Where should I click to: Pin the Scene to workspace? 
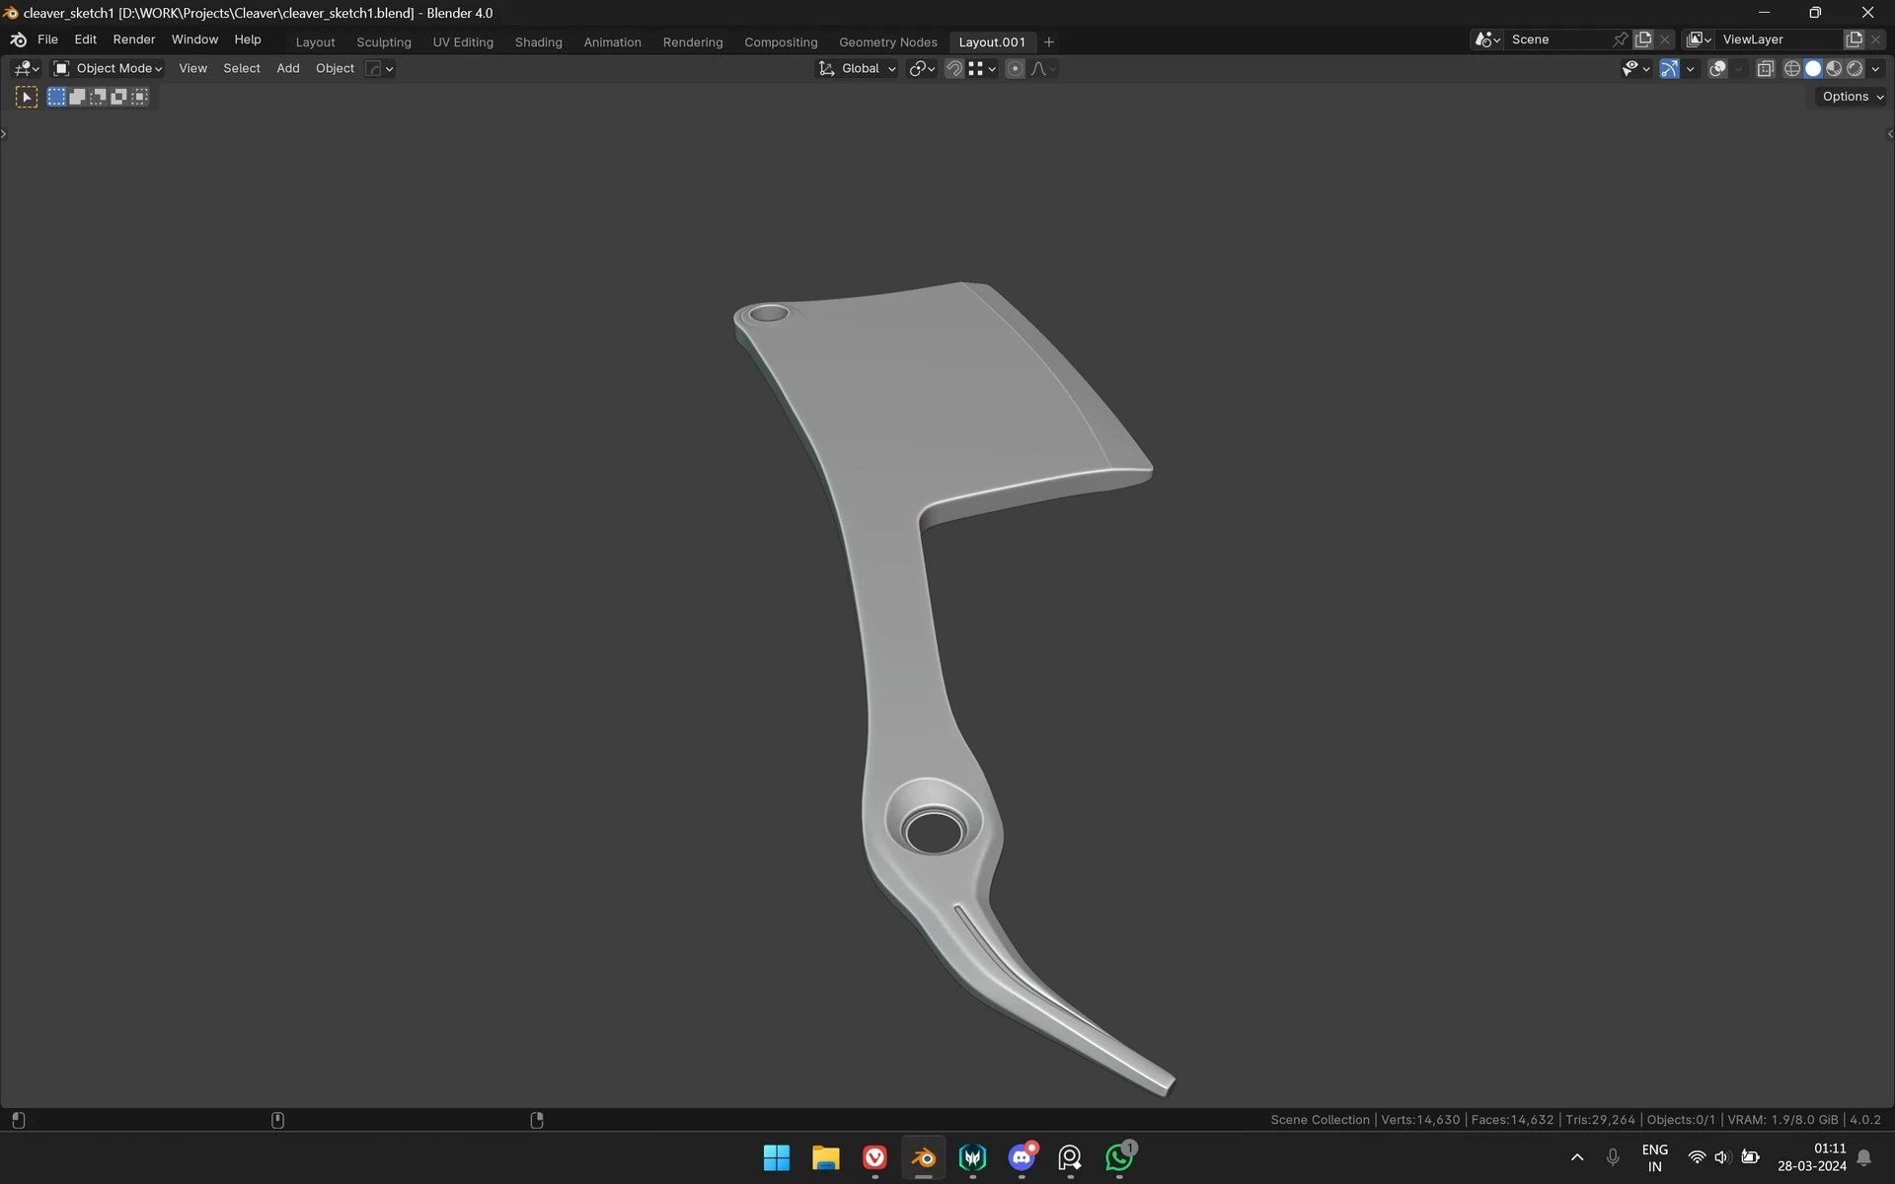pos(1620,39)
